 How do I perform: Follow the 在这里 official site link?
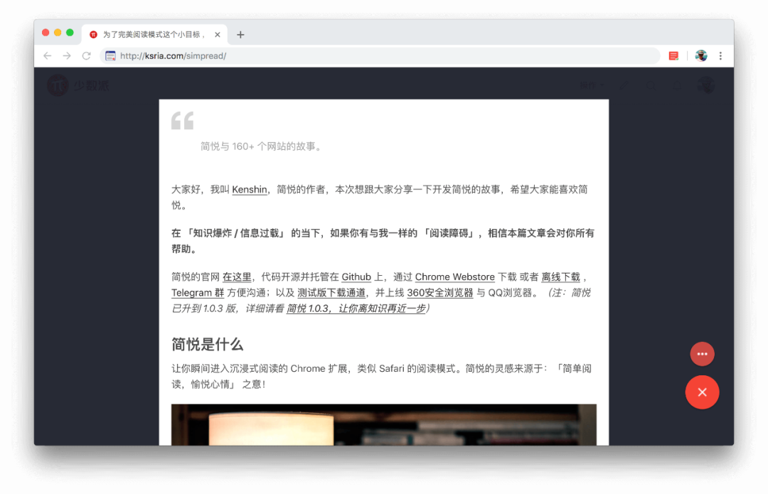click(237, 277)
